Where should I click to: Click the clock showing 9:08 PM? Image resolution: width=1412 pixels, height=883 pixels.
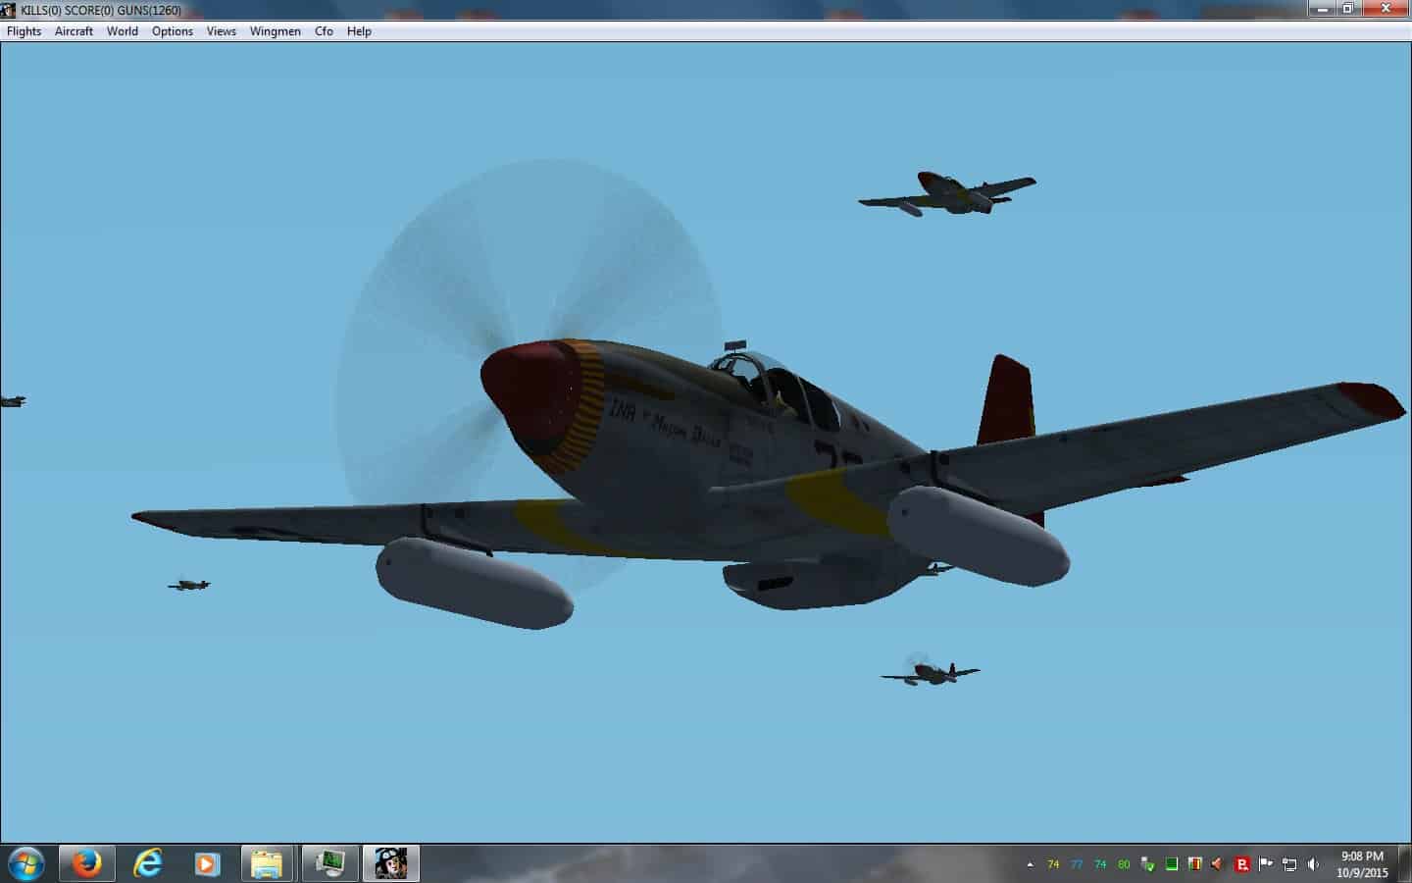click(1362, 863)
